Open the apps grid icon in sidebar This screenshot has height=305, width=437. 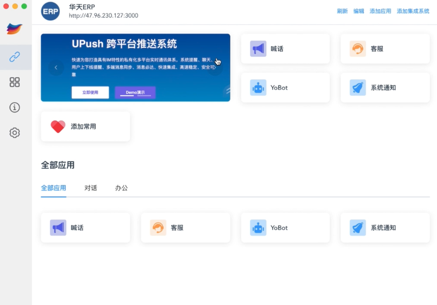tap(15, 82)
